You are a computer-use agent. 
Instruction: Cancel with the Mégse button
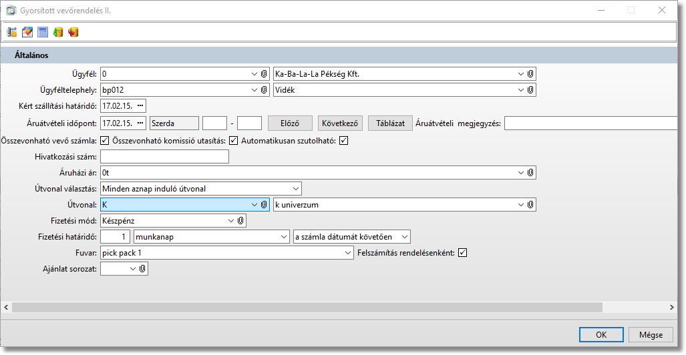(651, 335)
